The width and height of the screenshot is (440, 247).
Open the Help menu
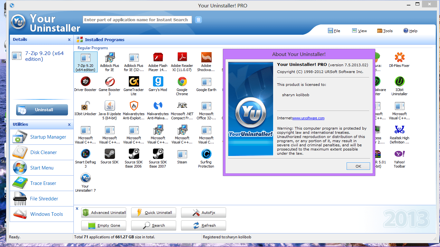click(x=410, y=31)
